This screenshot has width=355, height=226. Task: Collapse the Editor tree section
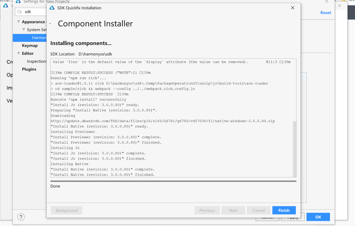(19, 53)
